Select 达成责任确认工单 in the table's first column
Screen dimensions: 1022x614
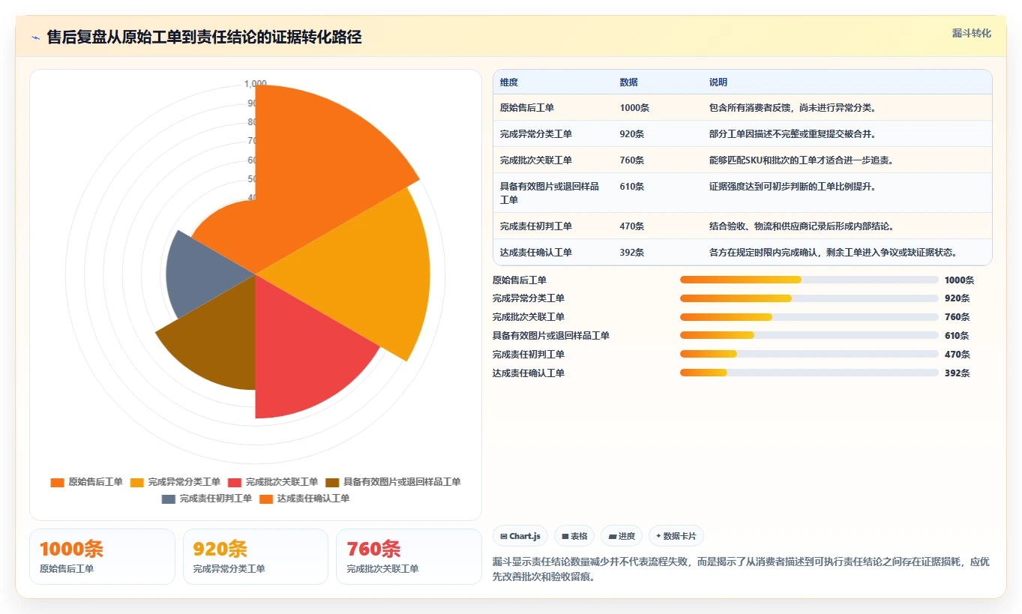tap(536, 253)
